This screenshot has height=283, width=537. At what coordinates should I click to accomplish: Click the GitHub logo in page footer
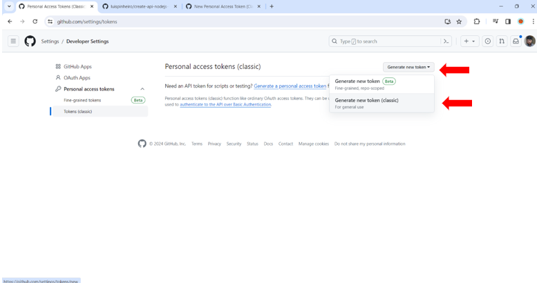(x=142, y=144)
